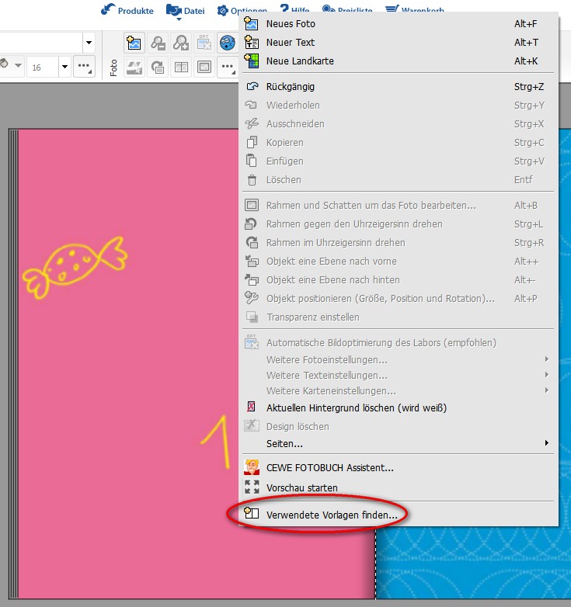Choose Neues Foto from the context menu

tap(291, 24)
